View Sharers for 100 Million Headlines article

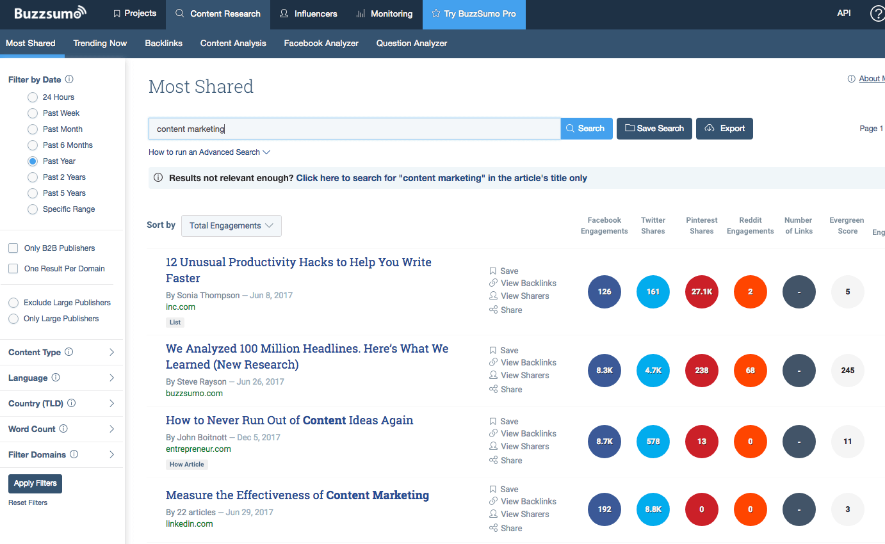[519, 375]
